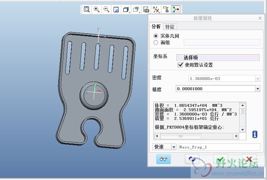This screenshot has width=267, height=180.
Task: Click the 根据_PRT0004坐标框架确定重心 line
Action: tap(189, 127)
